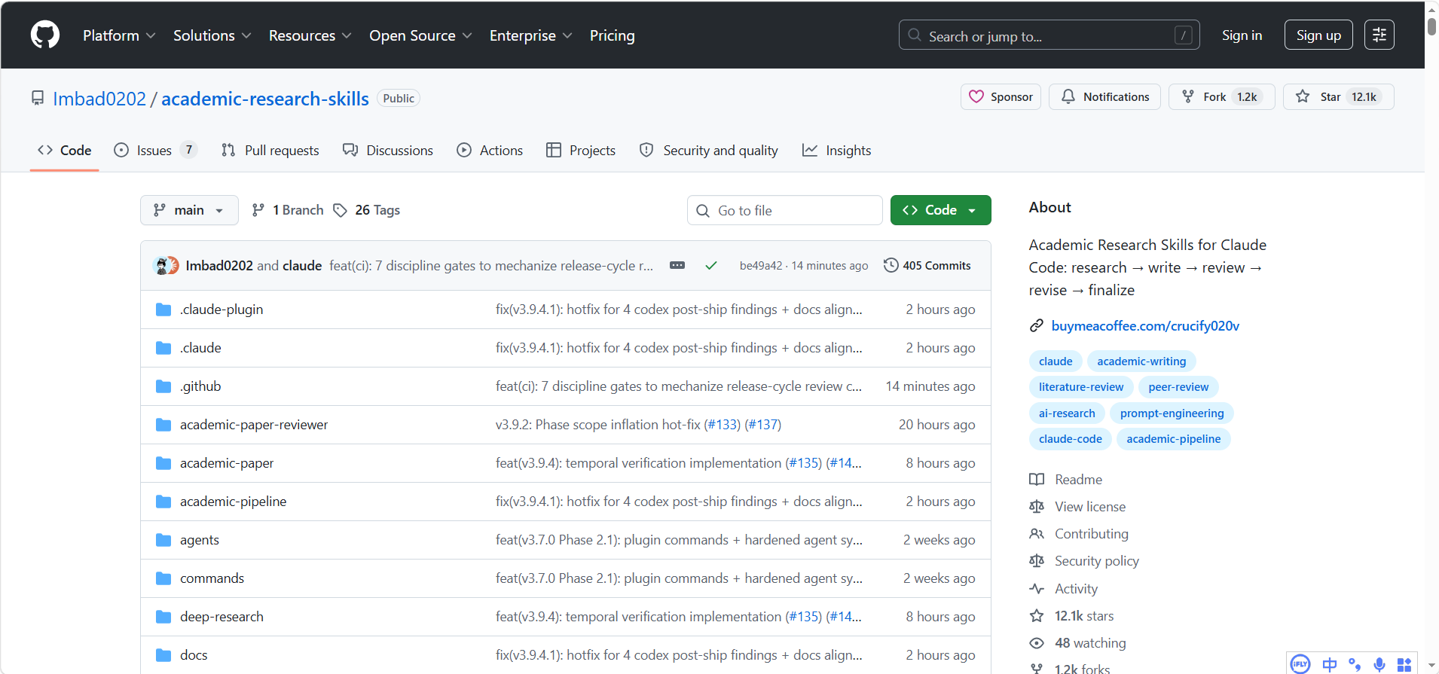
Task: Open the buymeacoffee.com/crucify020v link
Action: tap(1145, 325)
